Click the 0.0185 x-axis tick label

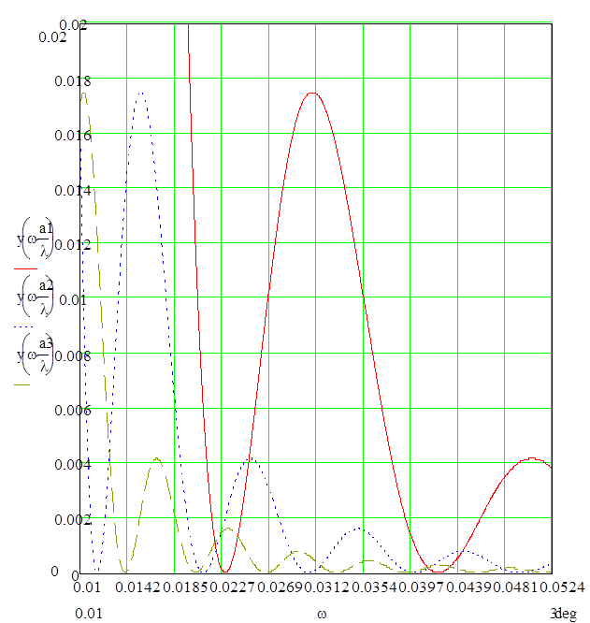[x=185, y=587]
